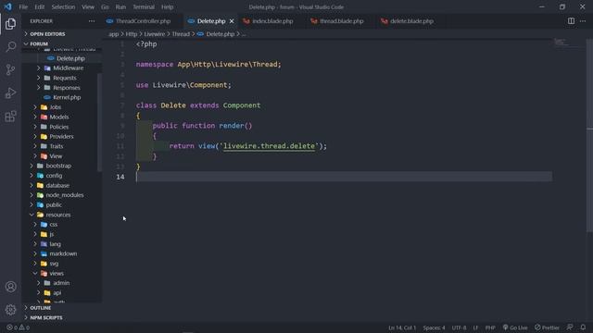This screenshot has width=593, height=333.
Task: Expand the Middleware folder
Action: tap(68, 68)
